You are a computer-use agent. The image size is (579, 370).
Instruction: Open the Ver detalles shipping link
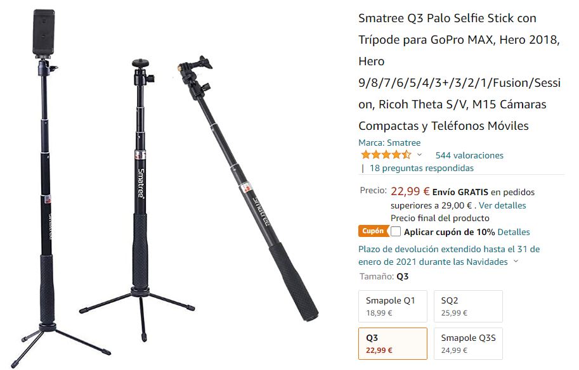pyautogui.click(x=502, y=205)
